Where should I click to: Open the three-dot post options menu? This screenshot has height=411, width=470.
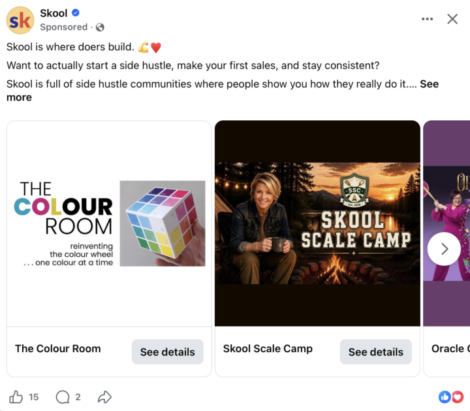pos(427,19)
